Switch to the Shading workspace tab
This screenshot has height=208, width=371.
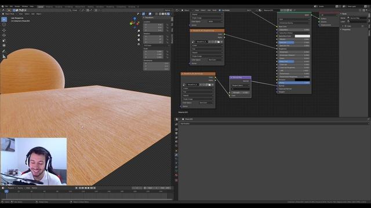click(90, 7)
